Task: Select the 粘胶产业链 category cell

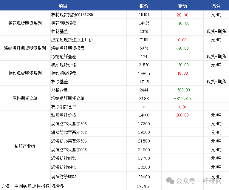Action: pyautogui.click(x=25, y=146)
